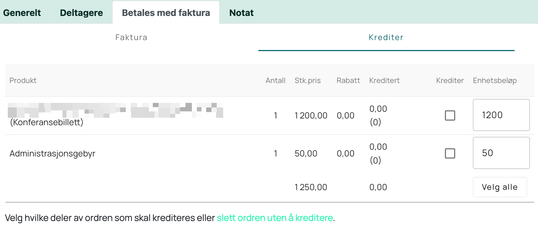
Task: Focus the Enhetsbeløp field showing 50
Action: click(501, 153)
